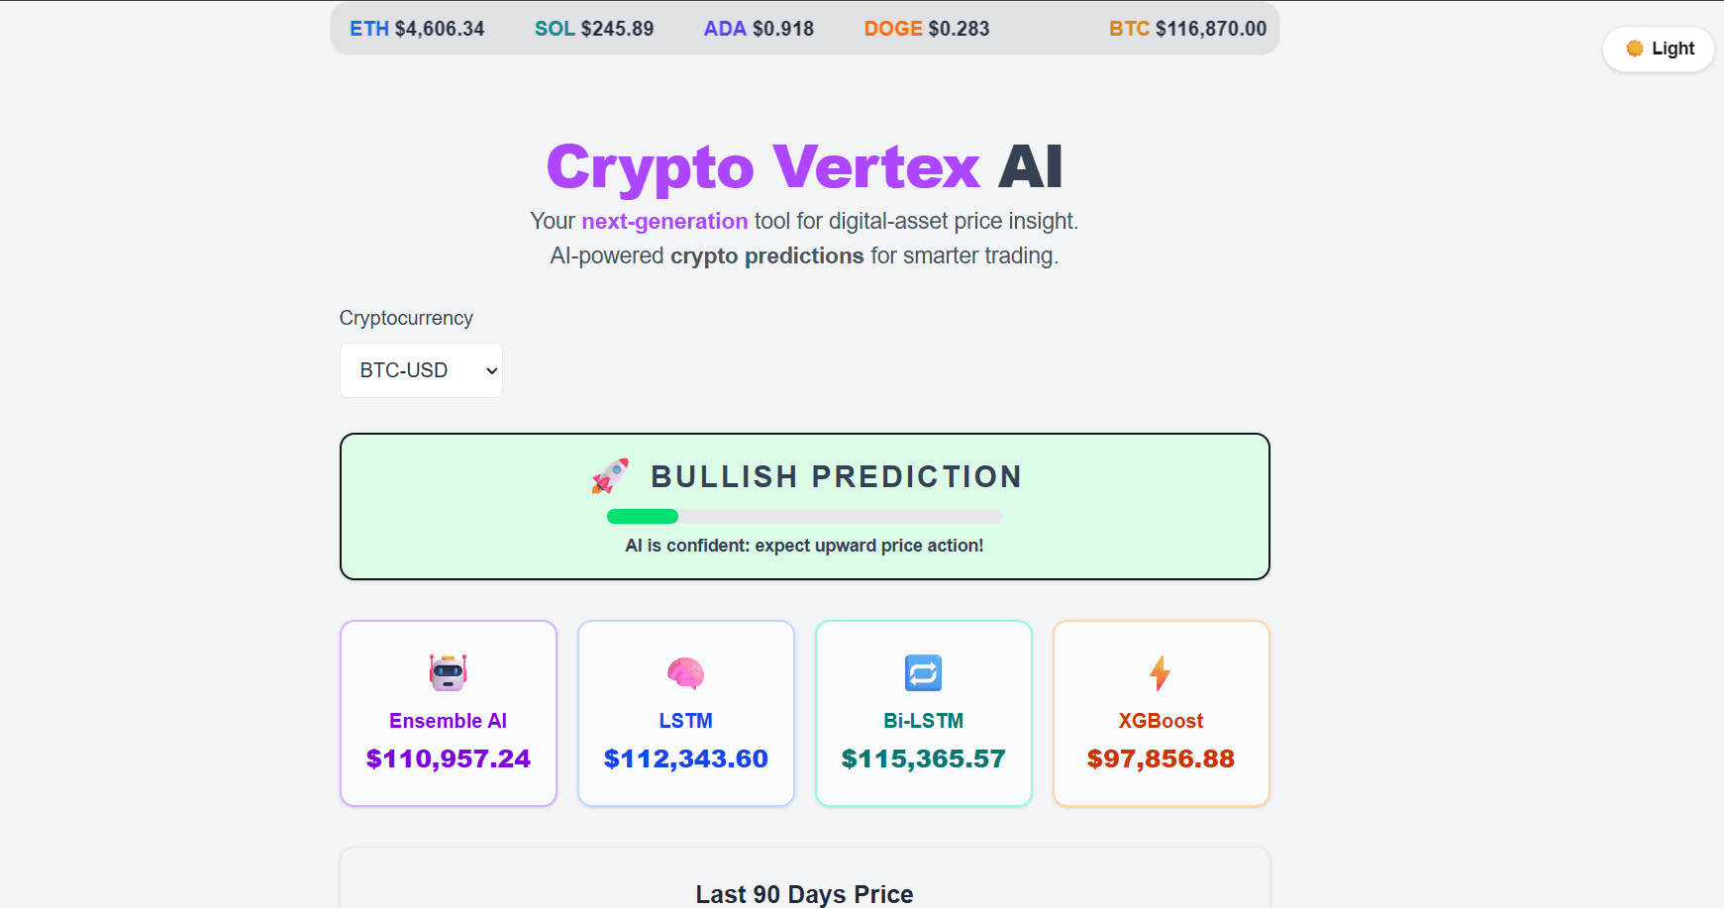Enable dark mode via the theme control
Screen dimensions: 1724x908
click(x=1657, y=48)
